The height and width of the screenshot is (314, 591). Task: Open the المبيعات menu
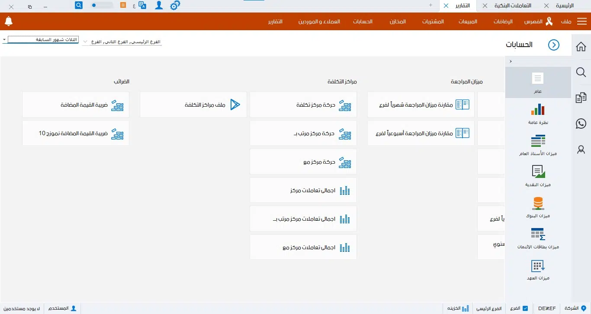pyautogui.click(x=467, y=21)
